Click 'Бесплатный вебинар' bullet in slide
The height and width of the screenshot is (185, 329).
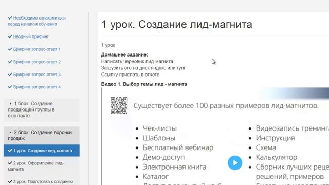[178, 147]
